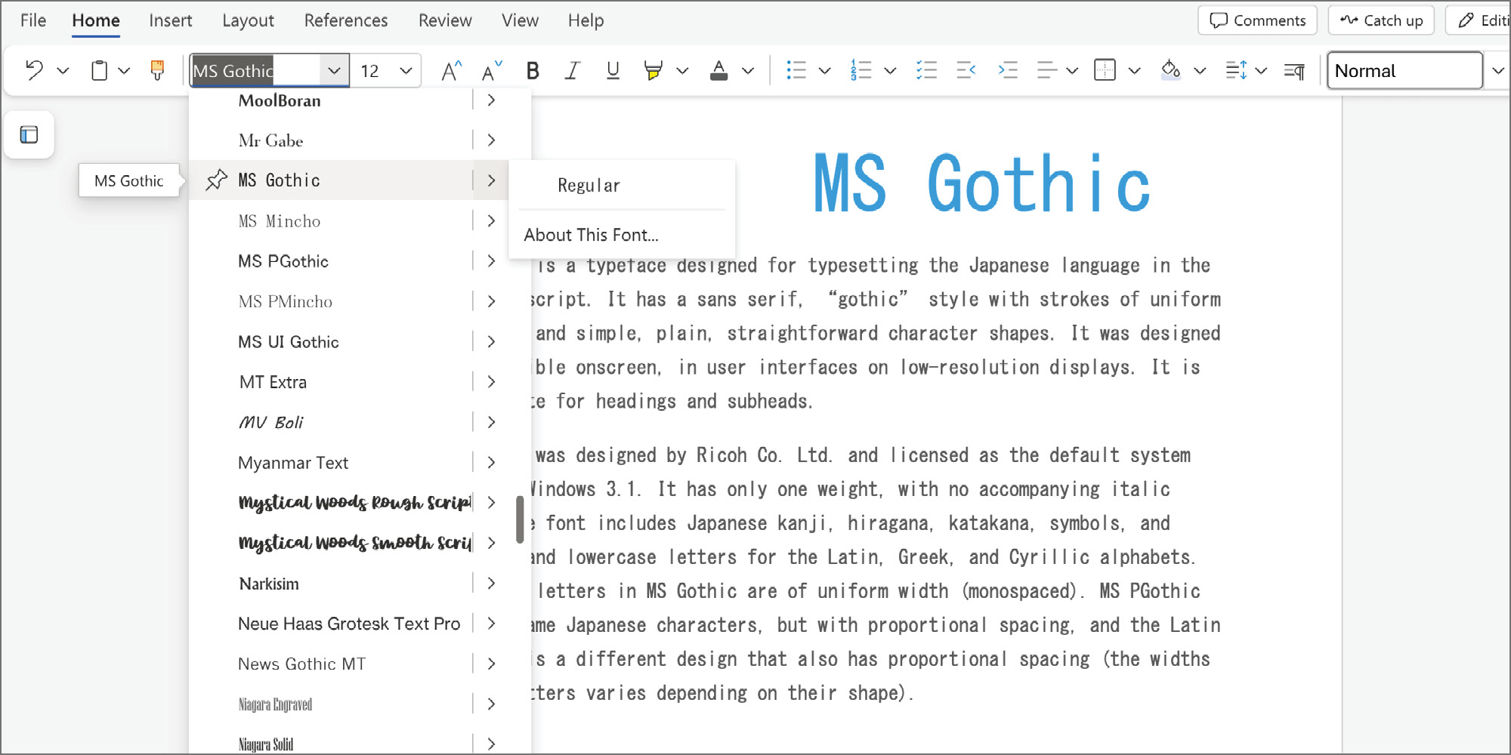Click the Paste icon

99,70
